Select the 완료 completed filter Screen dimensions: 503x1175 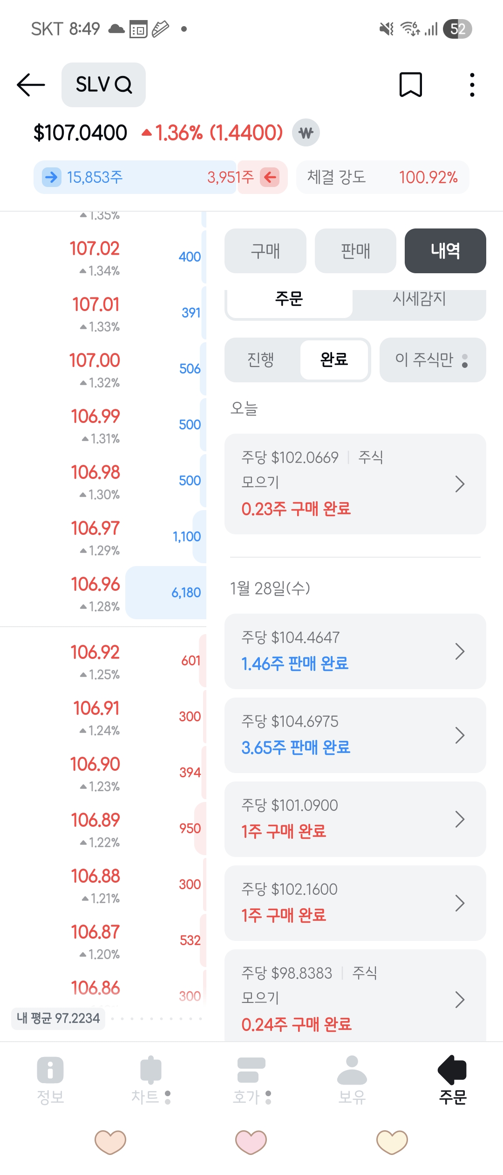(334, 360)
